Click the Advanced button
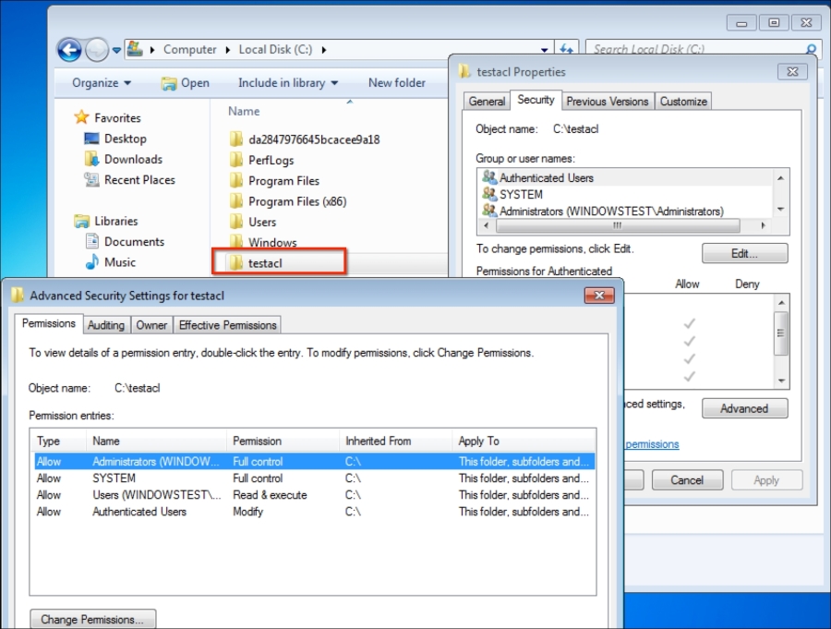 coord(744,408)
